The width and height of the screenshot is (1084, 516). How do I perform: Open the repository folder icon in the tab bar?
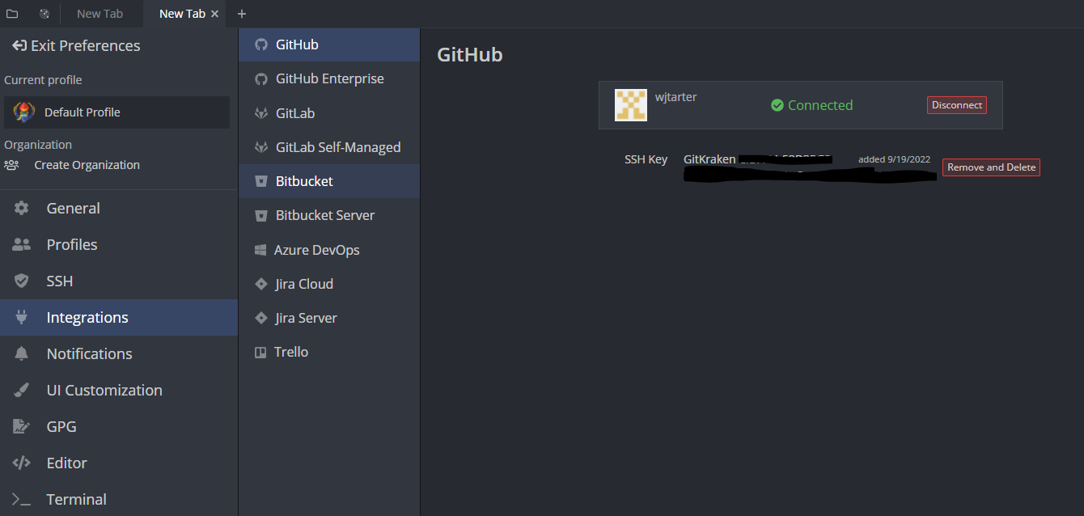[12, 14]
